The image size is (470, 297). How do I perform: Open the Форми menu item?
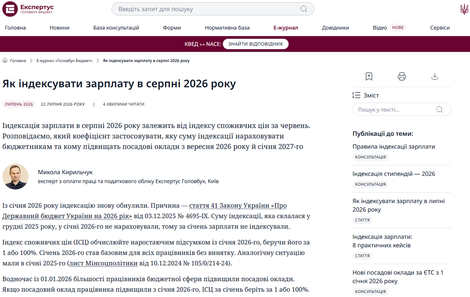[x=172, y=28]
